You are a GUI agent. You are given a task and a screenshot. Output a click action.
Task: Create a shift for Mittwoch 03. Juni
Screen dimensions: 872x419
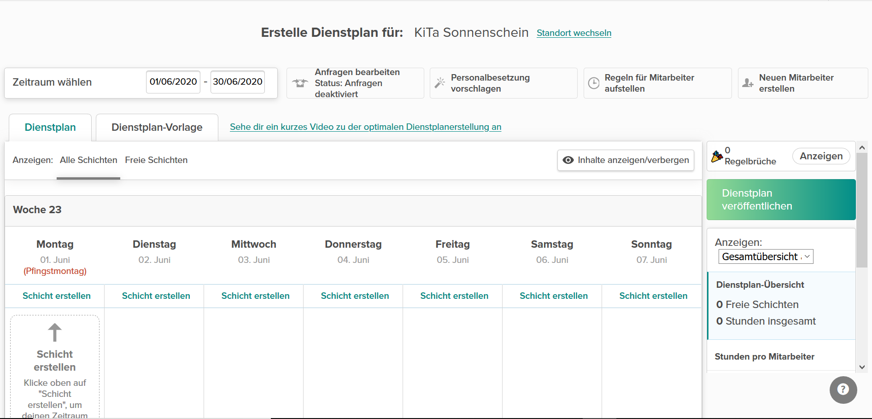[255, 296]
